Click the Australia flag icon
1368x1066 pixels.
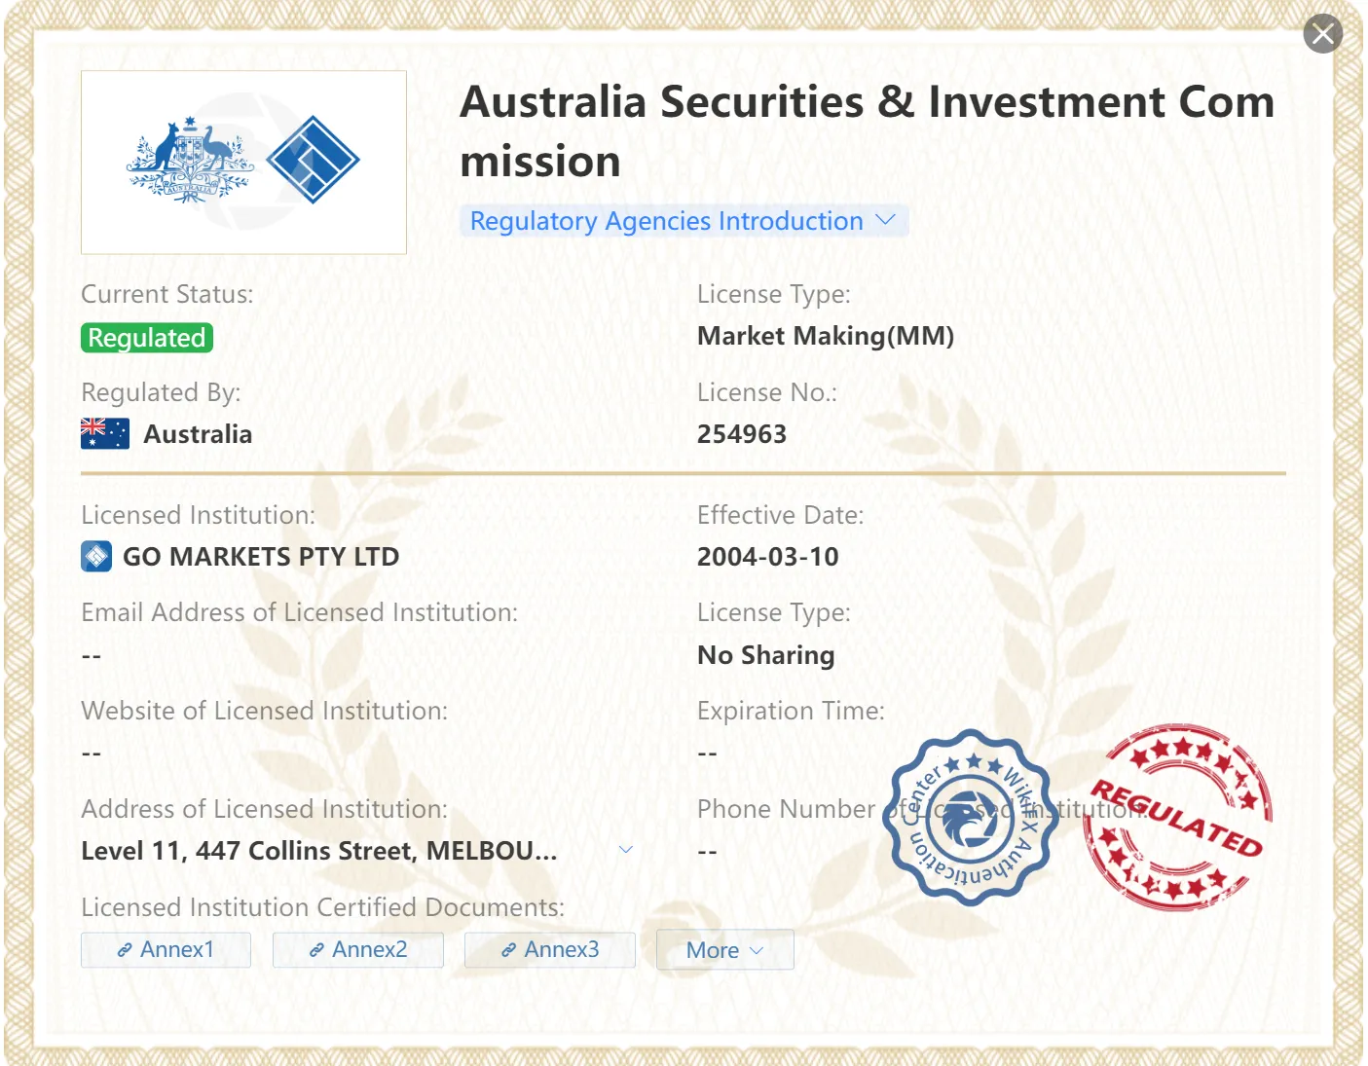click(x=105, y=433)
